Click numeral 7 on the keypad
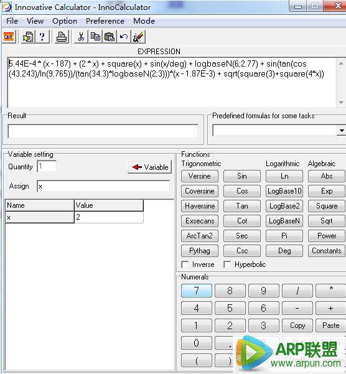This screenshot has width=346, height=374. tap(197, 291)
